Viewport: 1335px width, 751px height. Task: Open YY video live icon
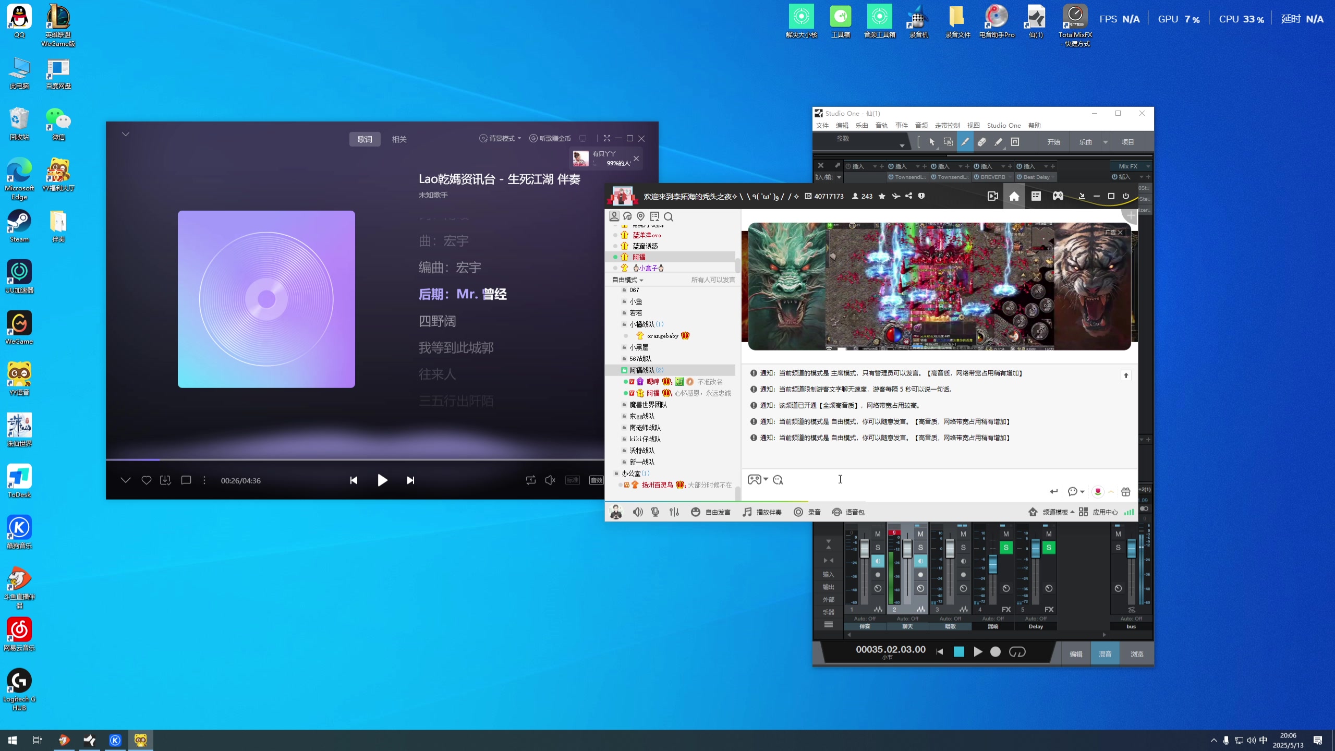point(992,197)
